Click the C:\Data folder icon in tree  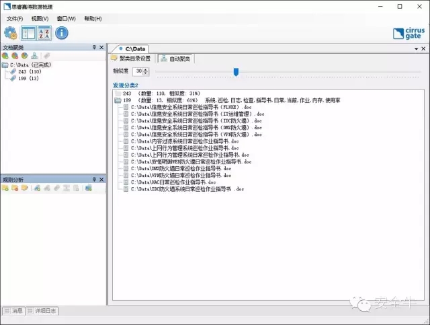pyautogui.click(x=5, y=65)
